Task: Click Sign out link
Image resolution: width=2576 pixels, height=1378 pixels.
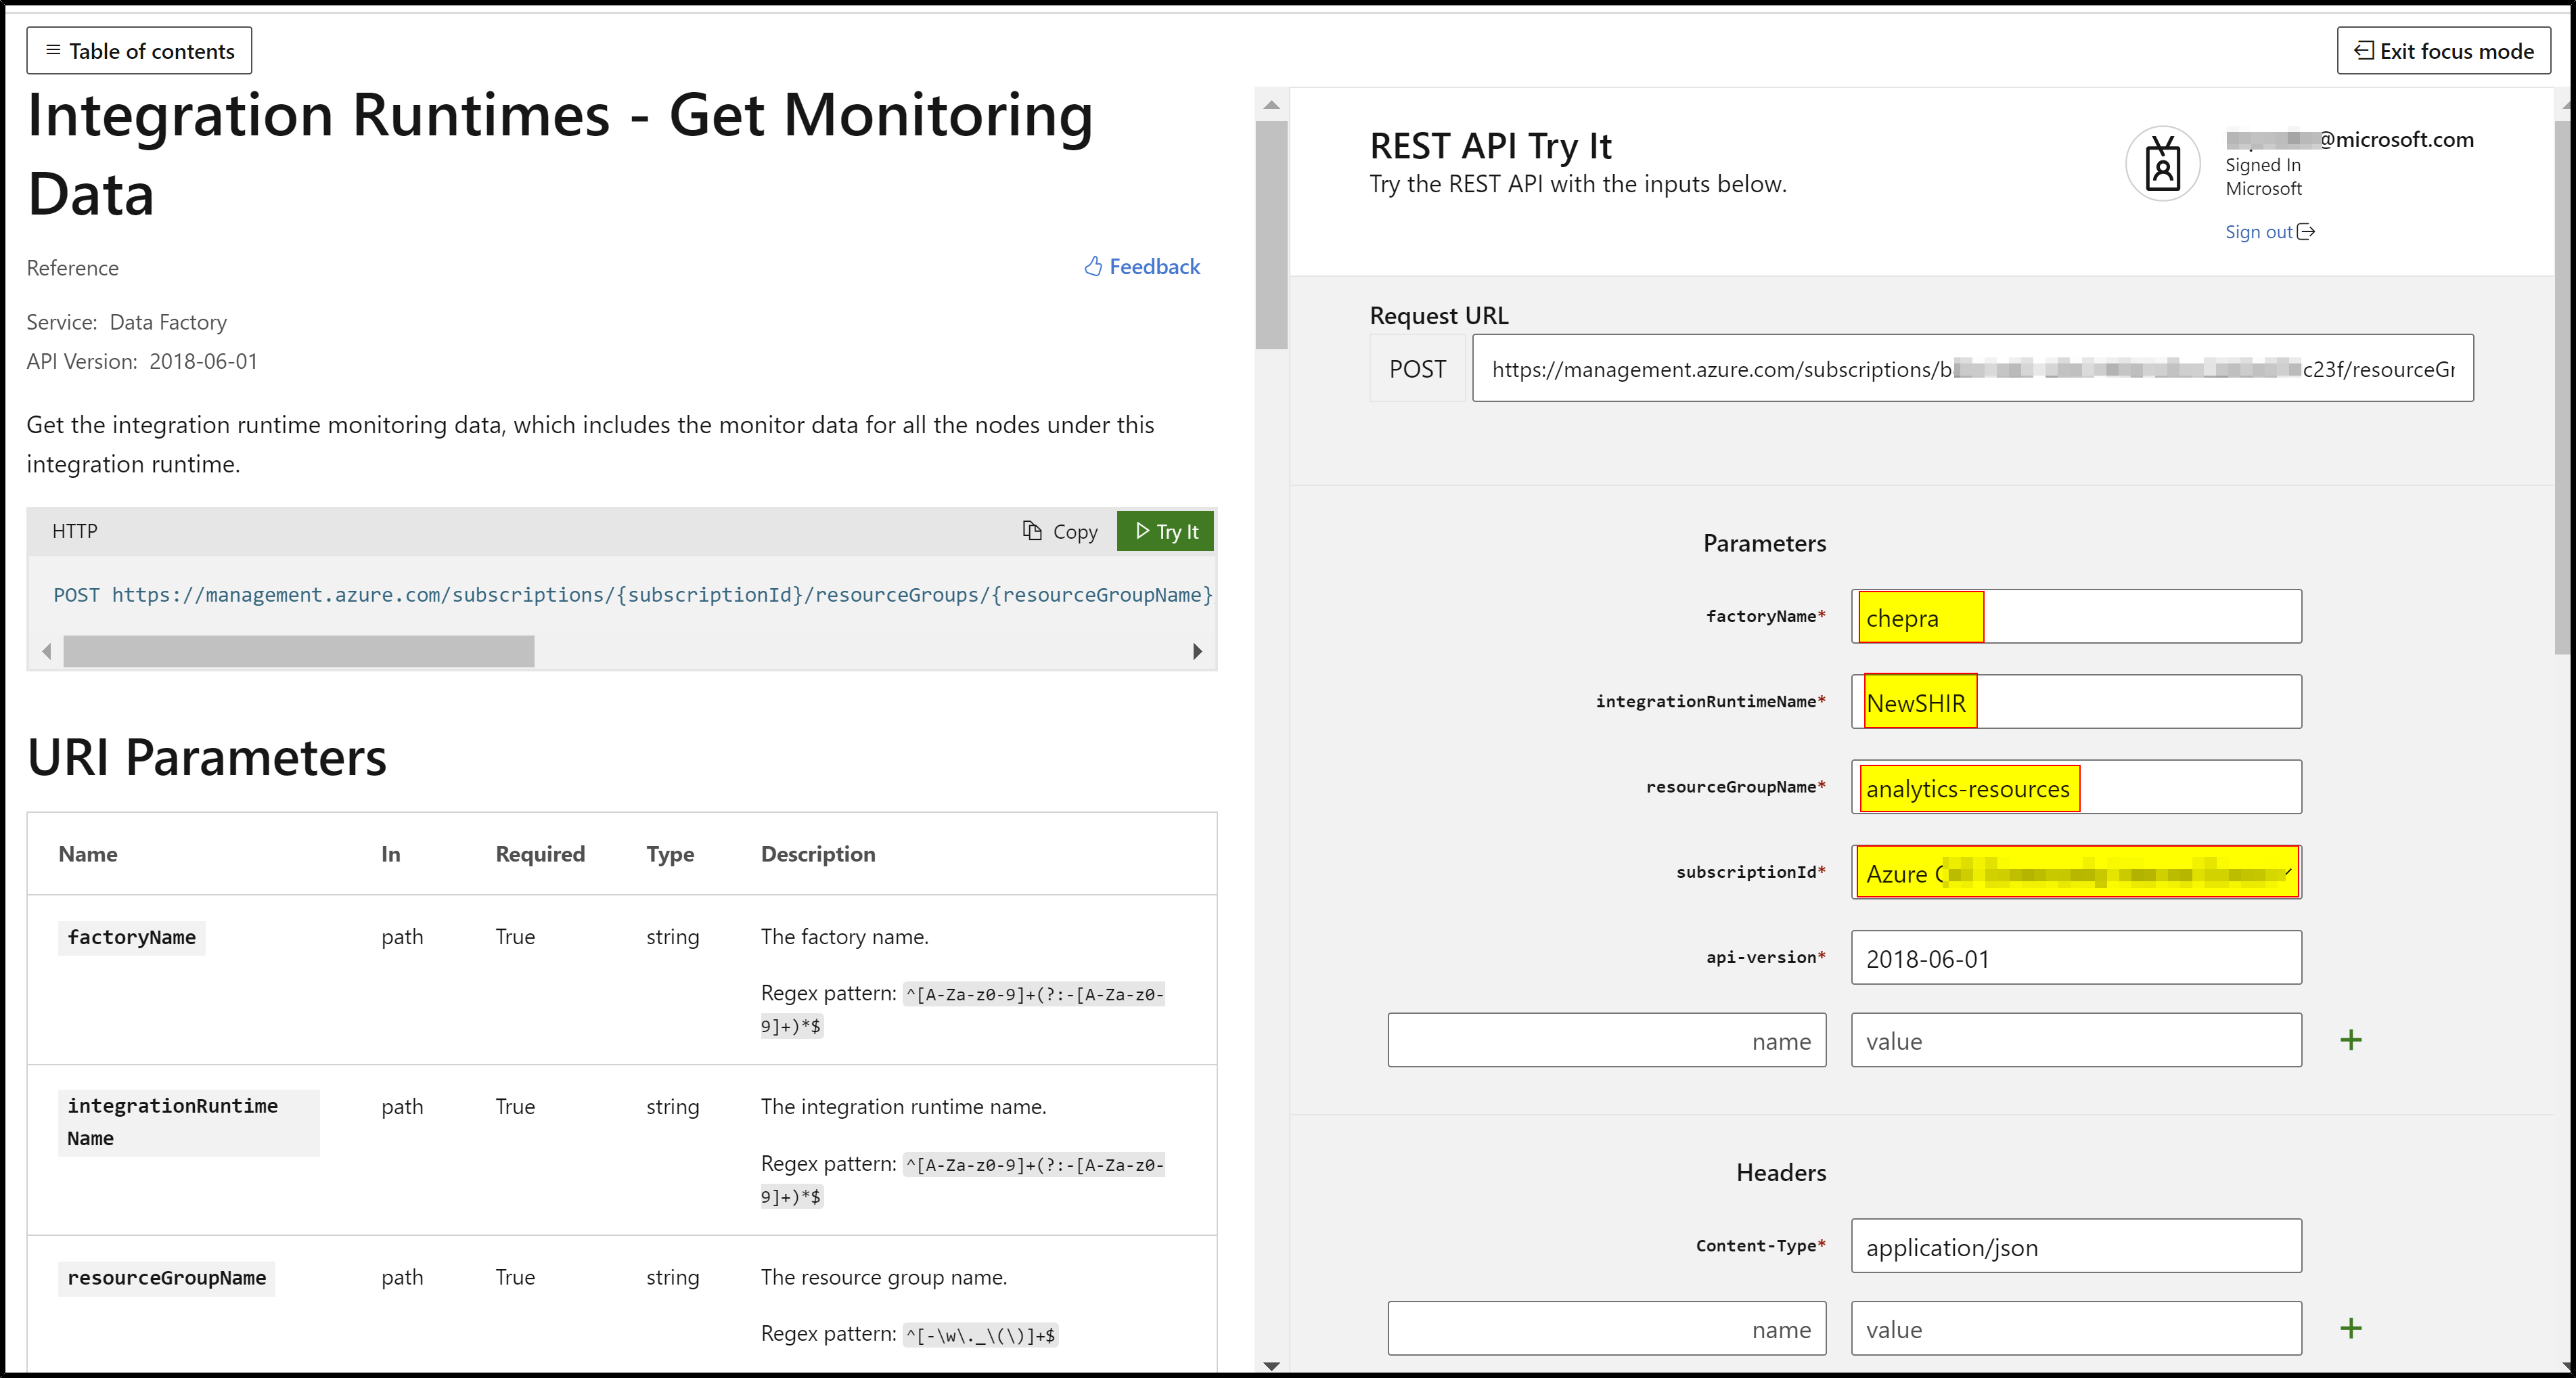Action: tap(2269, 232)
